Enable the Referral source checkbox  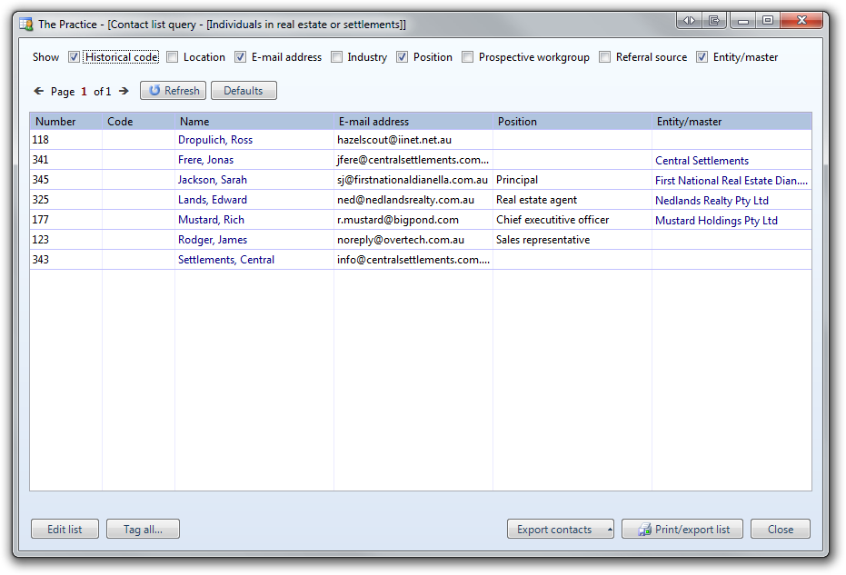pos(605,57)
